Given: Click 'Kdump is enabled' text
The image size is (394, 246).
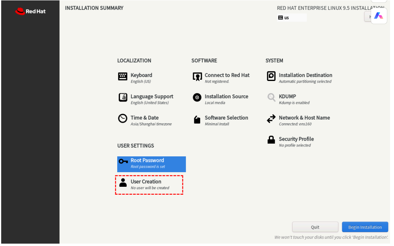Looking at the screenshot, I should [294, 103].
